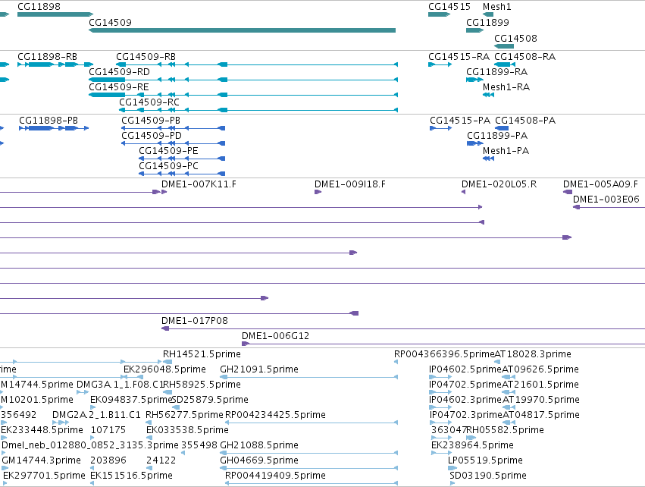645x487 pixels.
Task: Click the IP04602.5prime EST label
Action: (465, 369)
